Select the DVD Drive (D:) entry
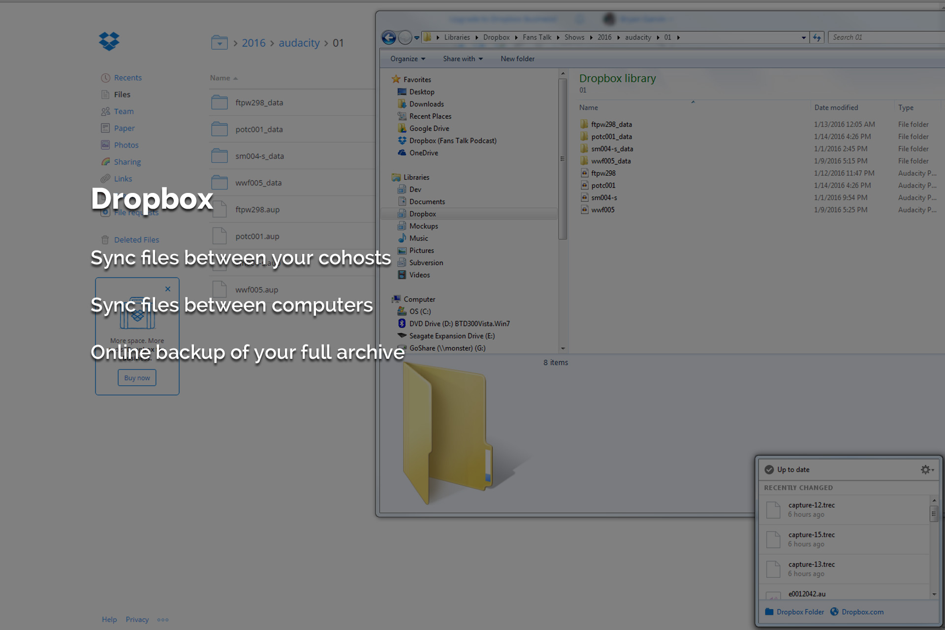 click(459, 324)
